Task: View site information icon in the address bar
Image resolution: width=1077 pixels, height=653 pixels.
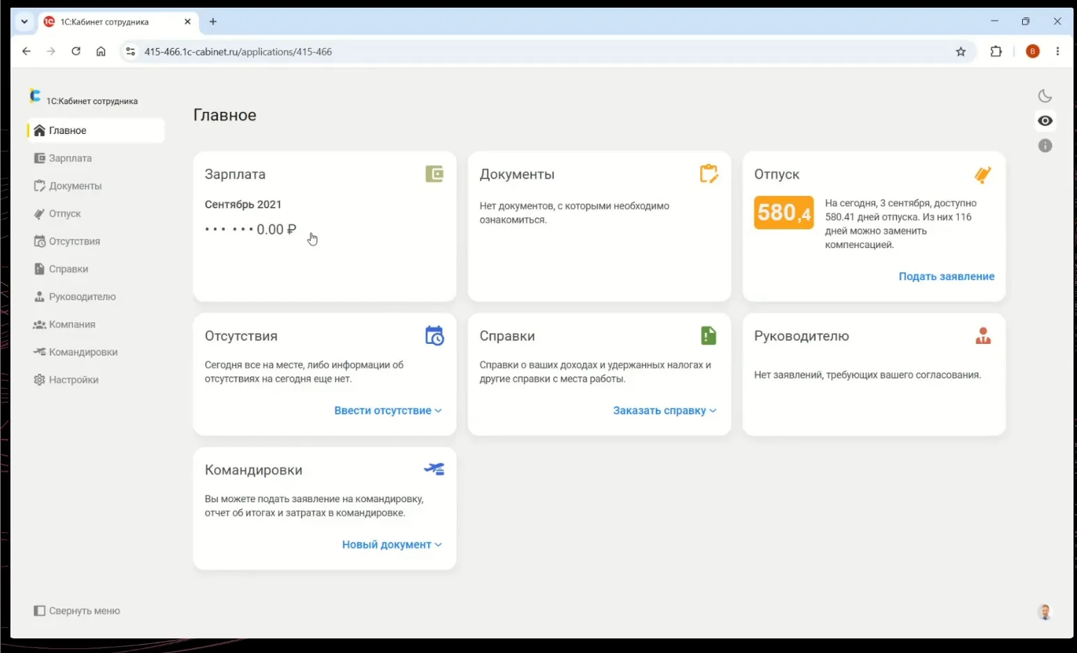Action: (x=131, y=51)
